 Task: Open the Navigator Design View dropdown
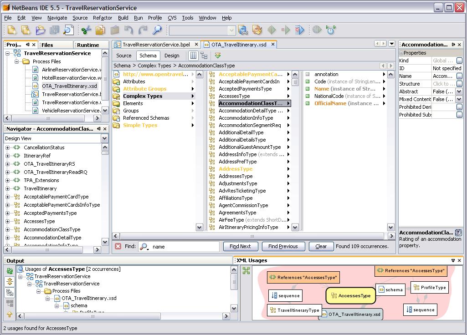click(104, 138)
